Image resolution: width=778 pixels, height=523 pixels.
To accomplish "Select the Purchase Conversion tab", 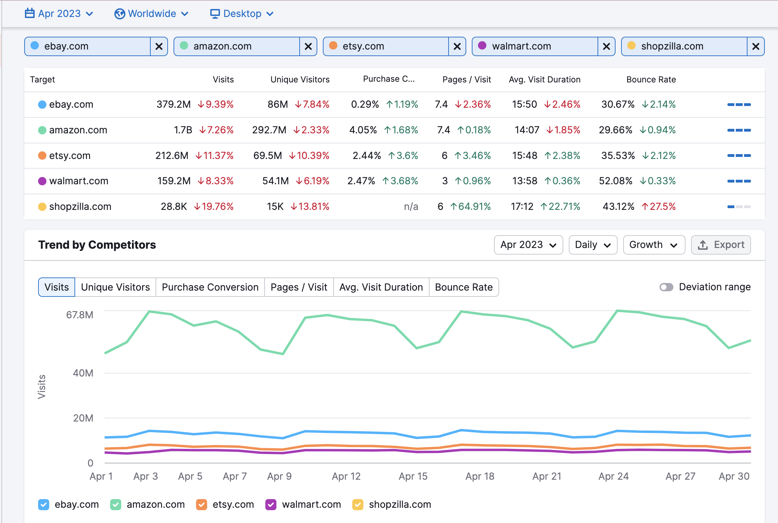I will click(210, 286).
